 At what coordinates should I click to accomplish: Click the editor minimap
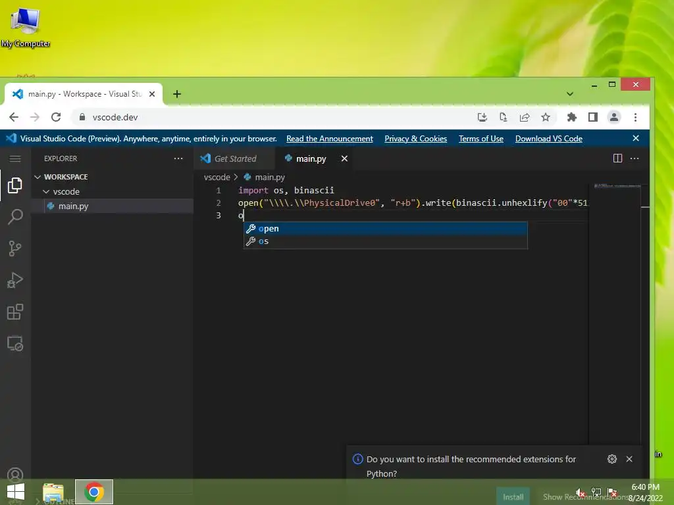(617, 186)
